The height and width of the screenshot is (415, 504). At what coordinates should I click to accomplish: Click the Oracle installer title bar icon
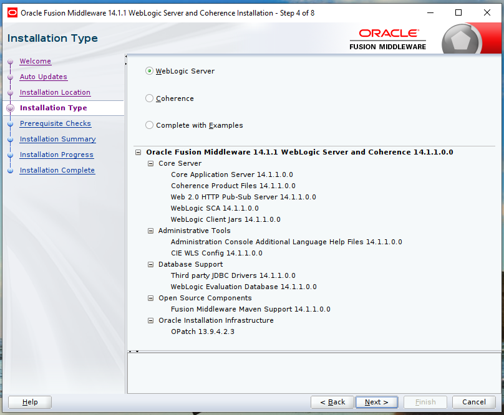coord(12,13)
